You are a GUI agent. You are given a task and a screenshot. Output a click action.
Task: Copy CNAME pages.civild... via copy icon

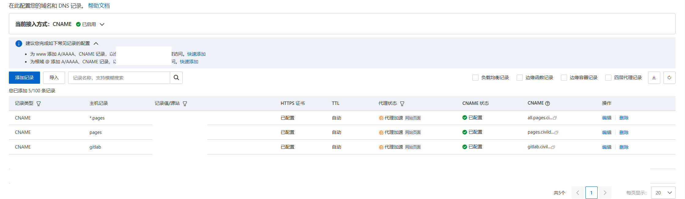click(556, 132)
